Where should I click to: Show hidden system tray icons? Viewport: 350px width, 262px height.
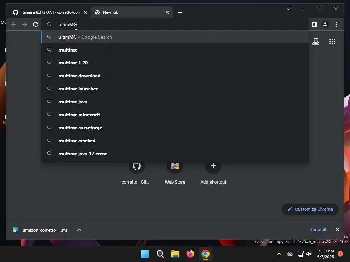pyautogui.click(x=279, y=254)
